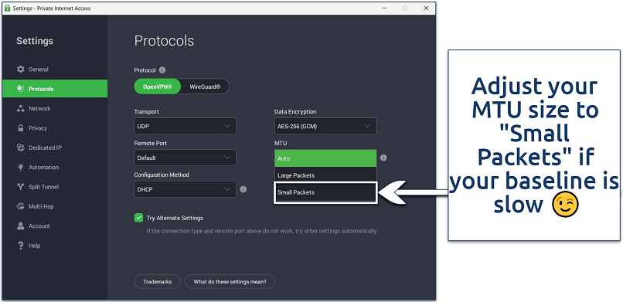Click the Try Alternate Settings label
Screen dimensions: 623x302
coord(175,218)
